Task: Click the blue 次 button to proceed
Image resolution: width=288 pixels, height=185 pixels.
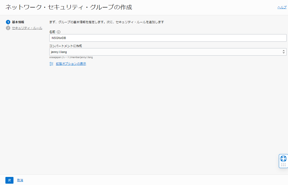Action: pyautogui.click(x=9, y=180)
